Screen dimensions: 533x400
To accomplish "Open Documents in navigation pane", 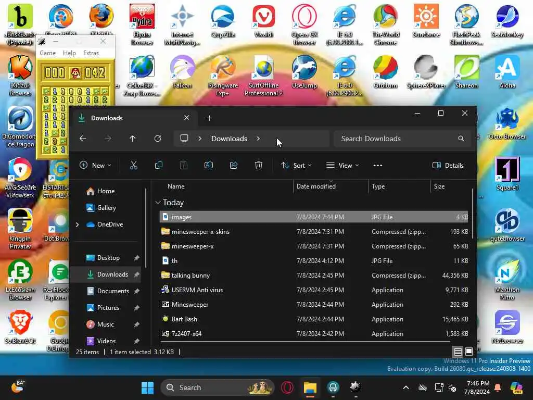I will [113, 291].
